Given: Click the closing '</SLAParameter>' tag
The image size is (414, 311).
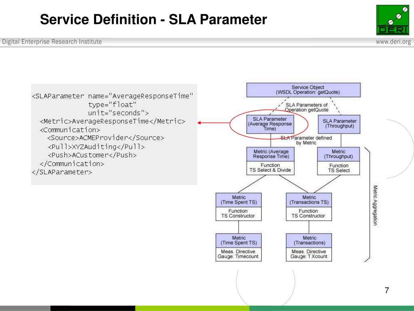Looking at the screenshot, I should click(x=62, y=172).
